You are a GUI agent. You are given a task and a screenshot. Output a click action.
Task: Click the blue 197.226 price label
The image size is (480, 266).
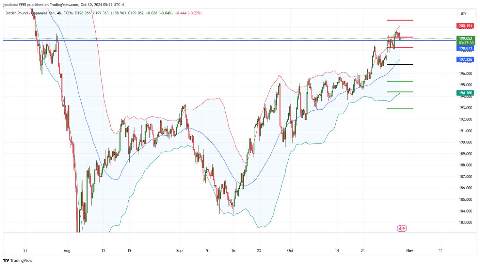465,59
